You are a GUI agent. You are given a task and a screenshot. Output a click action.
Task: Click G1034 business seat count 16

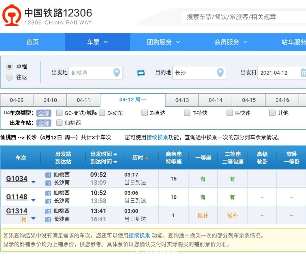[x=173, y=179]
